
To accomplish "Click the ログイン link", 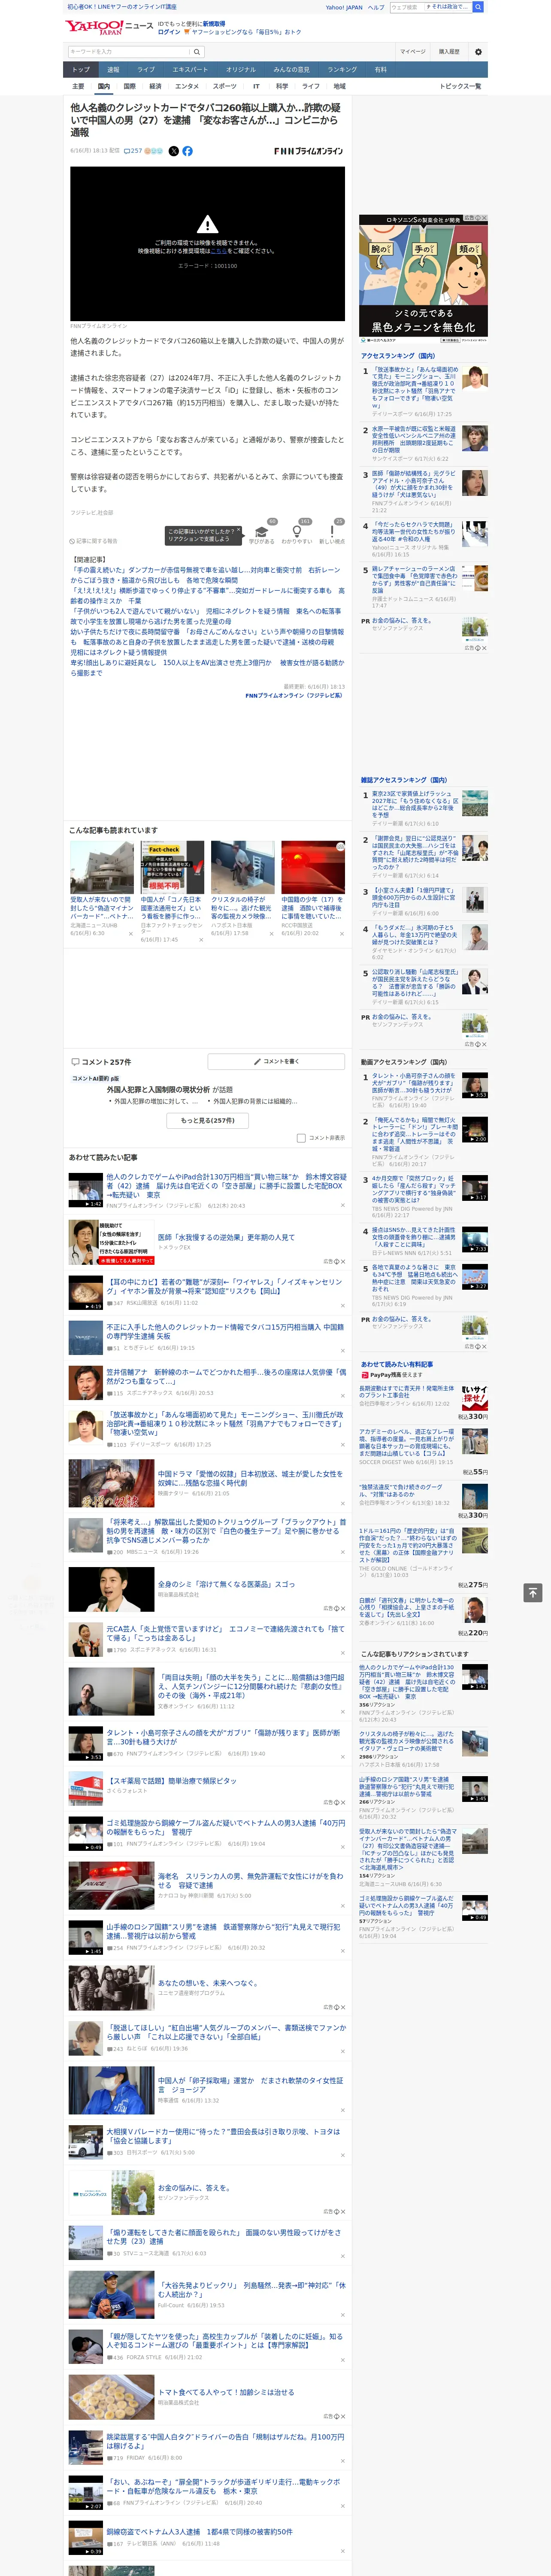I will pos(169,32).
